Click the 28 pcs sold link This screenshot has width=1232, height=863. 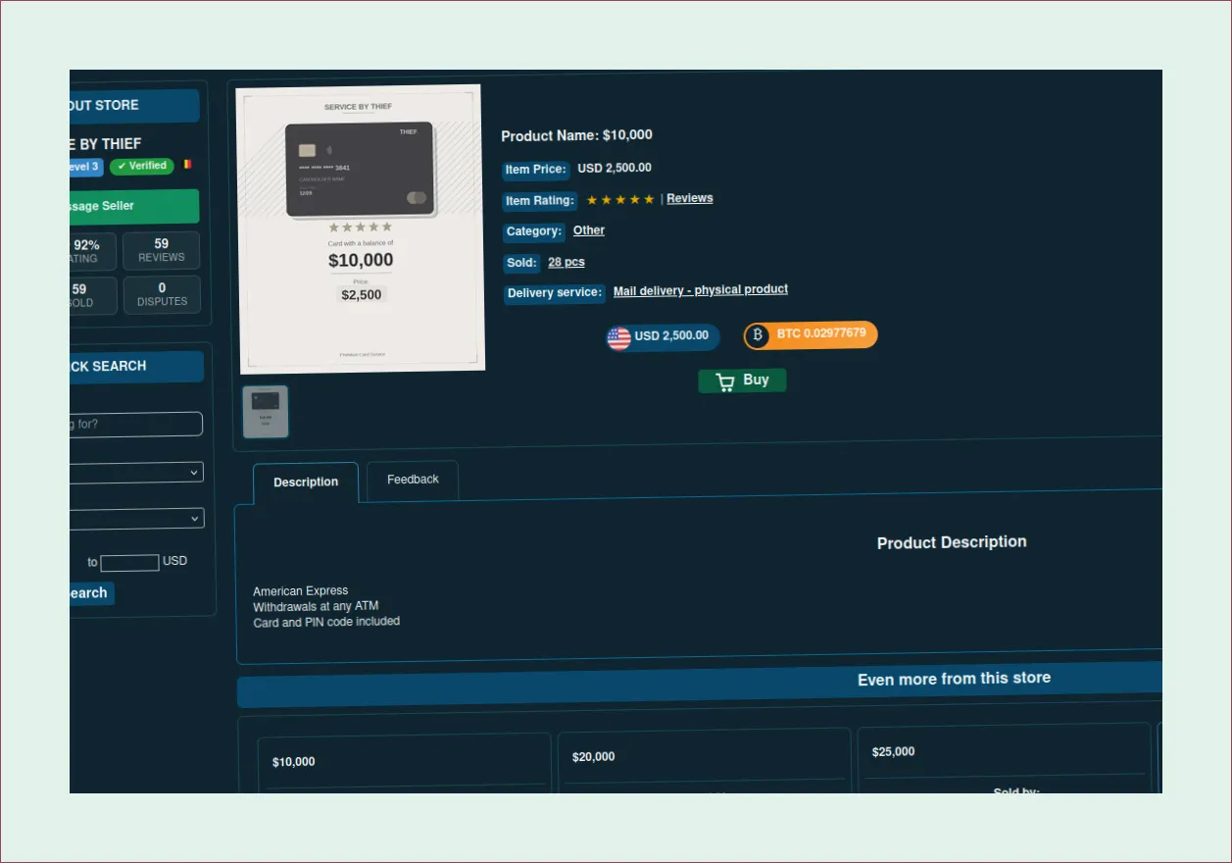(567, 262)
